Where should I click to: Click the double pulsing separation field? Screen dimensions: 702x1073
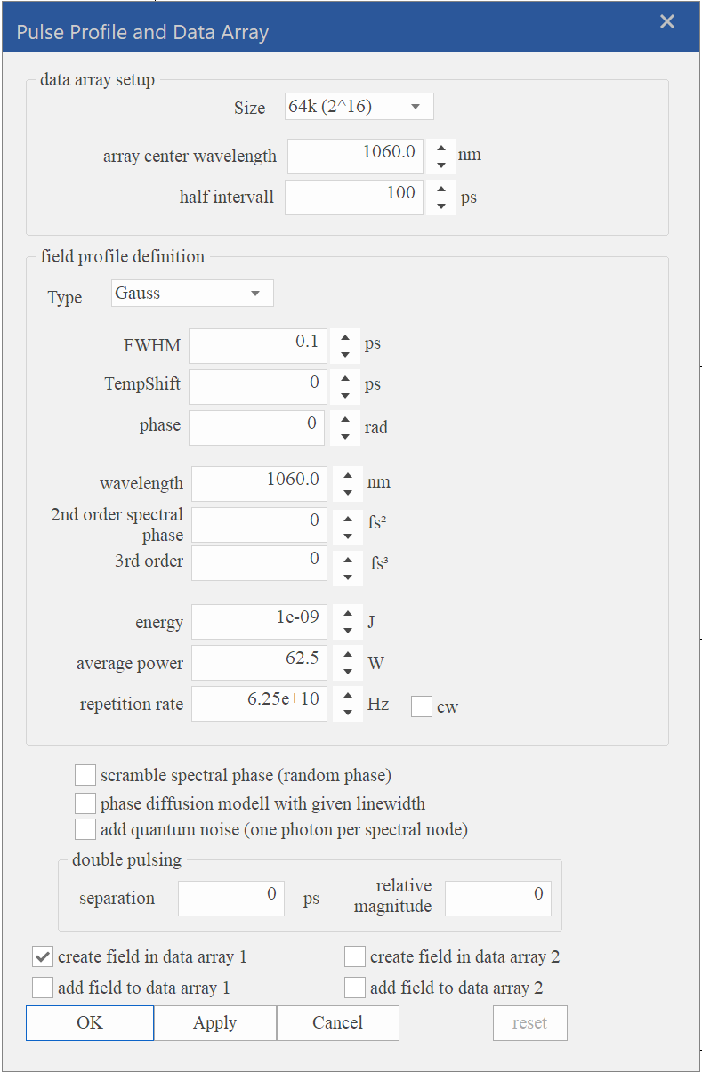(x=231, y=899)
